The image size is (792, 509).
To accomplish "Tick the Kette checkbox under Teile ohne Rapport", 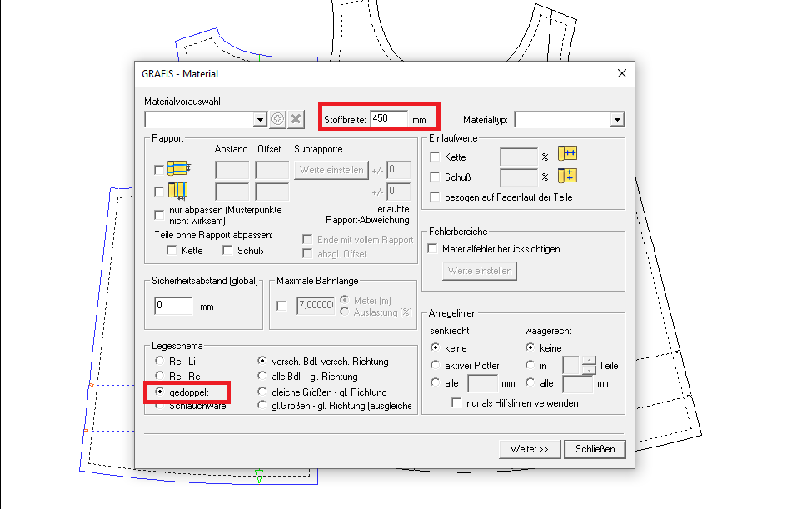I will coord(172,250).
